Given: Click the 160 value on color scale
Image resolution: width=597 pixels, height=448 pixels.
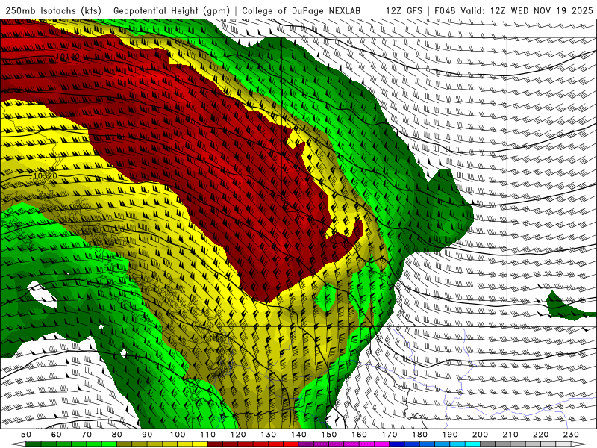Looking at the screenshot, I should (359, 435).
